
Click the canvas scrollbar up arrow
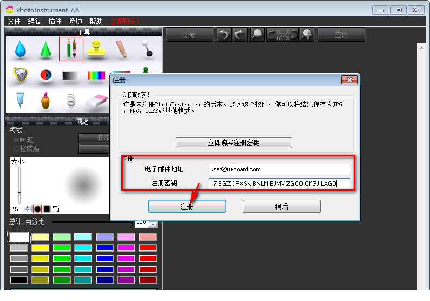pos(421,48)
